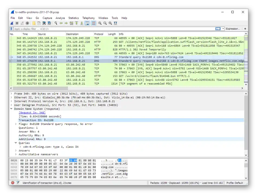The height and width of the screenshot is (194, 257).
Task: Open the Expression... filter builder
Action: coord(233,29)
